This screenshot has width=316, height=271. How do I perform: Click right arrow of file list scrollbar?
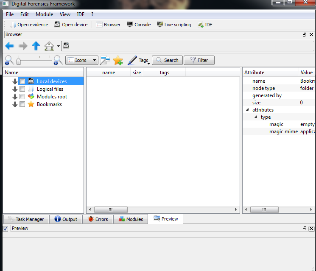236,210
